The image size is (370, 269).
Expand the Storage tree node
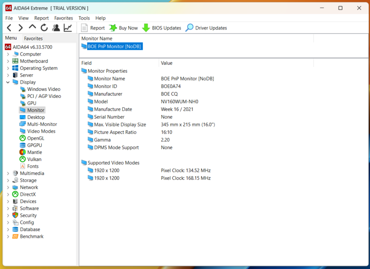[8, 180]
